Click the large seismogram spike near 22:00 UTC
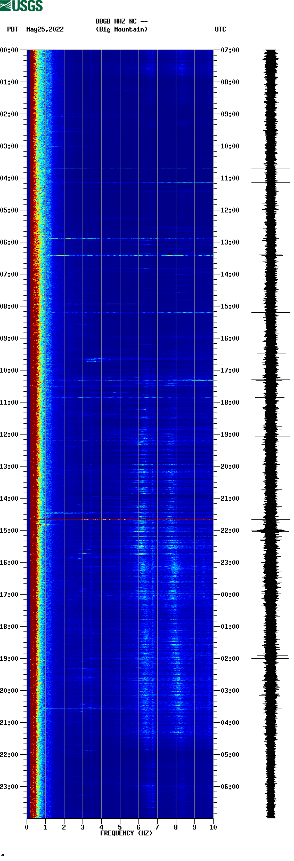The width and height of the screenshot is (294, 861). pos(271,531)
